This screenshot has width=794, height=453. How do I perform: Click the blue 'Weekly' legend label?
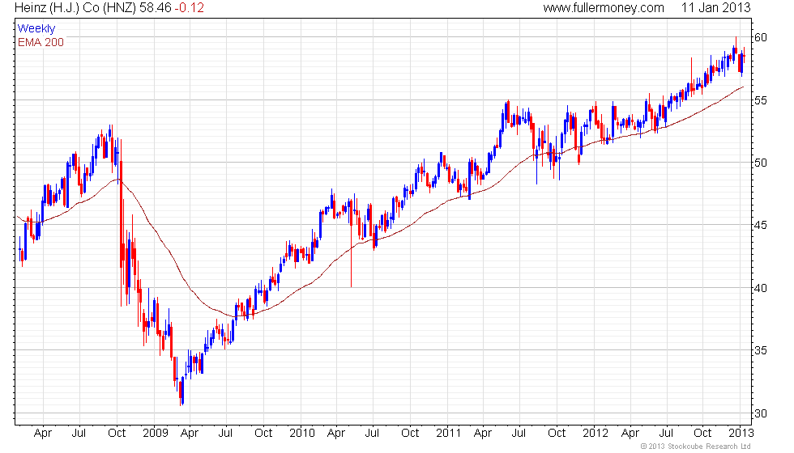pos(36,29)
